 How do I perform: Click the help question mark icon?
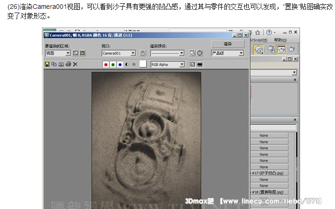(269, 32)
